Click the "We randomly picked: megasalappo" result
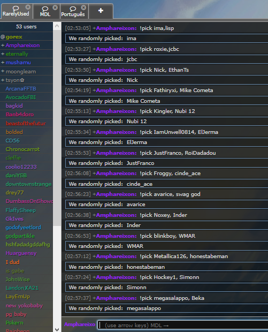268x332 pixels. [166, 308]
